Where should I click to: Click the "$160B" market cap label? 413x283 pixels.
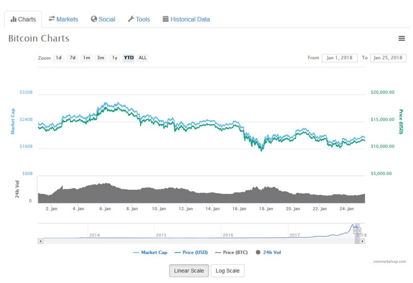26,146
